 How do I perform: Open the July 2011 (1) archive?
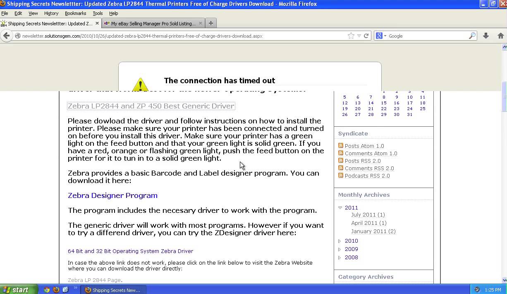pyautogui.click(x=368, y=214)
